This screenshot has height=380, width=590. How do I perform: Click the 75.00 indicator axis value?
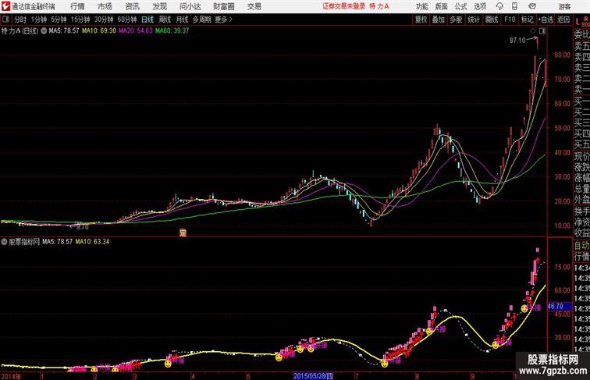pyautogui.click(x=562, y=267)
